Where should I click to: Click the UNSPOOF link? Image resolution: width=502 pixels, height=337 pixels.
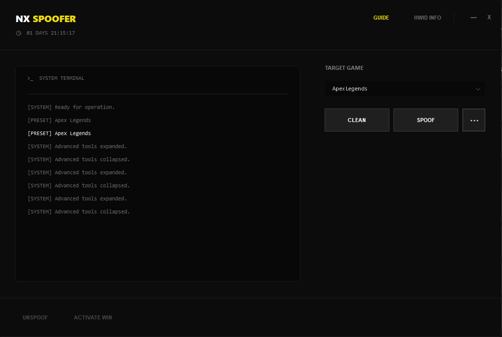click(35, 317)
